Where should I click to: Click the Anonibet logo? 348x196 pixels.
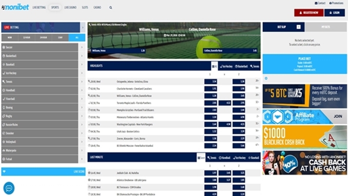pyautogui.click(x=15, y=7)
